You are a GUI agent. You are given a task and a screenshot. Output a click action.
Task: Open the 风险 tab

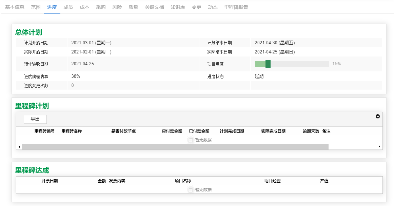pos(117,7)
